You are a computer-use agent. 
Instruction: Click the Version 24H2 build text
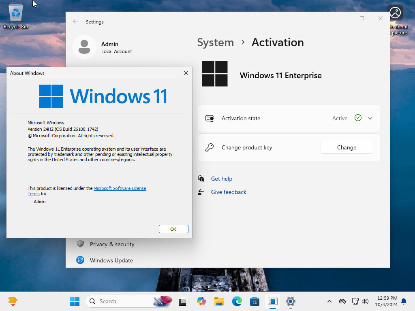click(x=63, y=129)
